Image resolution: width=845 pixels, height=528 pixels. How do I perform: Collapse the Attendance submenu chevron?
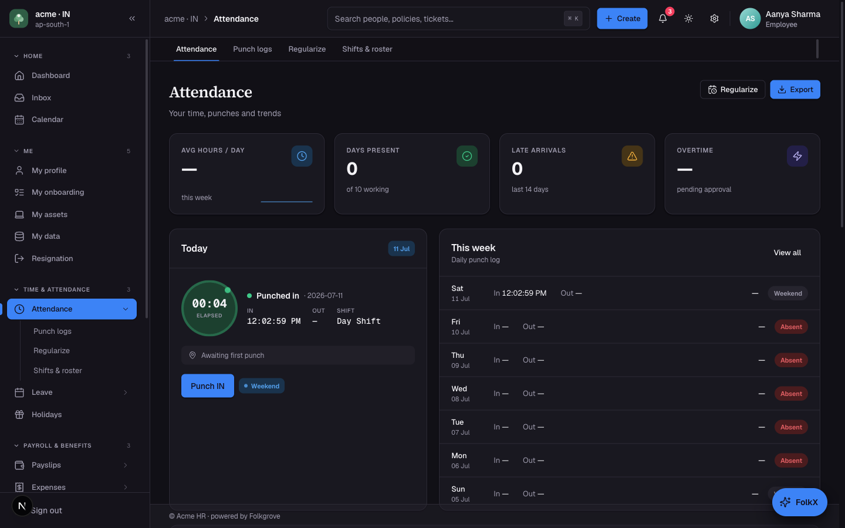(x=126, y=309)
